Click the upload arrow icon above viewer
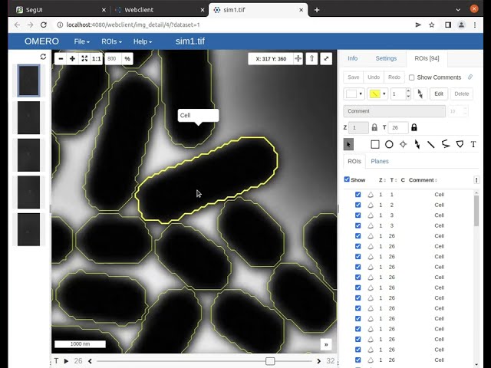Viewport: 491px width, 368px height. [x=311, y=58]
